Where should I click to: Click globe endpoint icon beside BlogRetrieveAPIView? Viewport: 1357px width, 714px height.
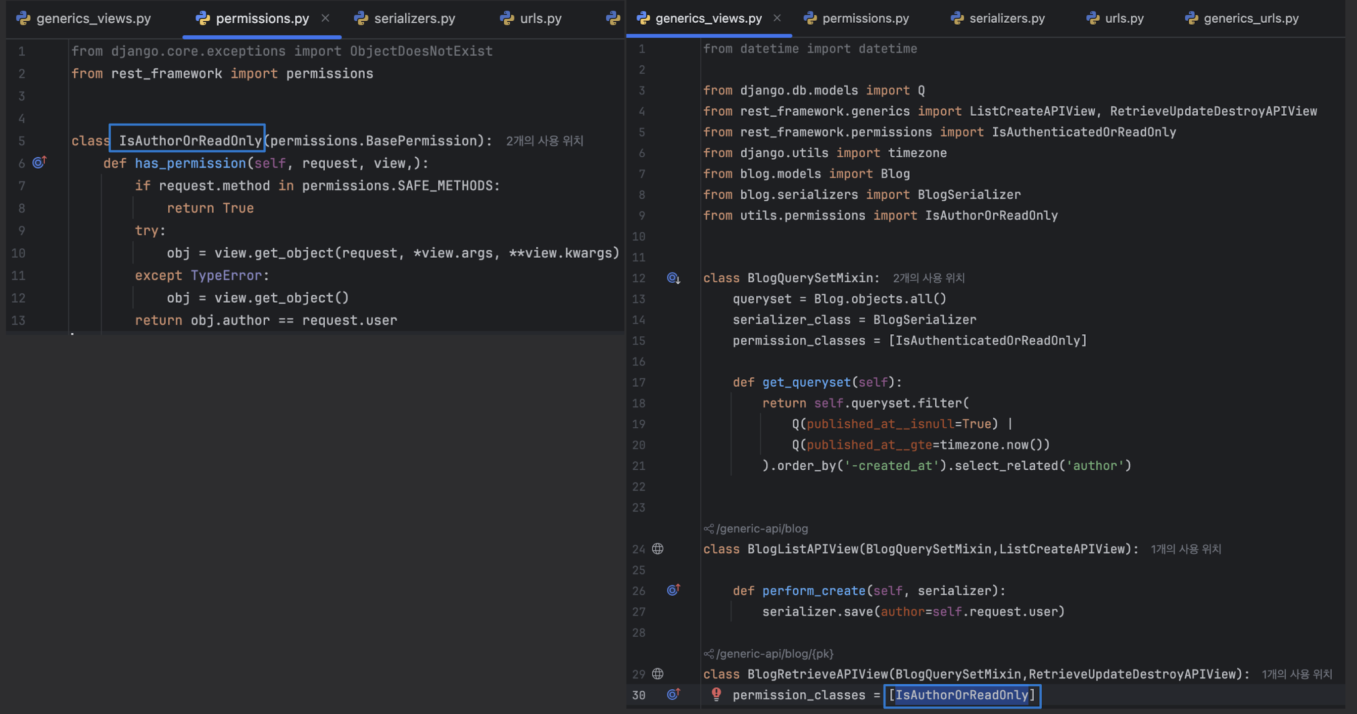point(657,674)
